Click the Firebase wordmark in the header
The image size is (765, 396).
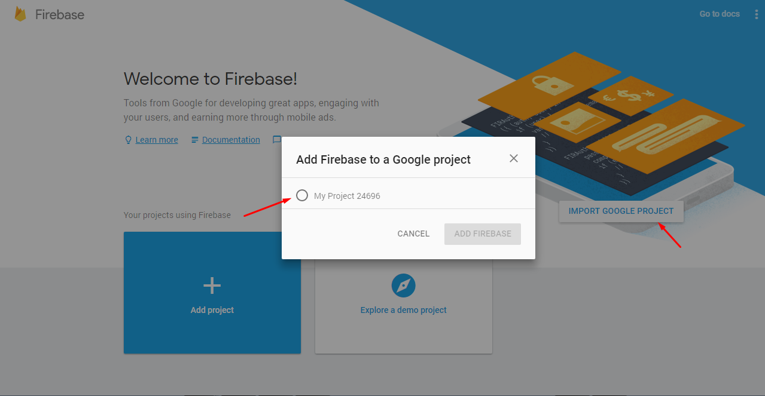point(60,14)
